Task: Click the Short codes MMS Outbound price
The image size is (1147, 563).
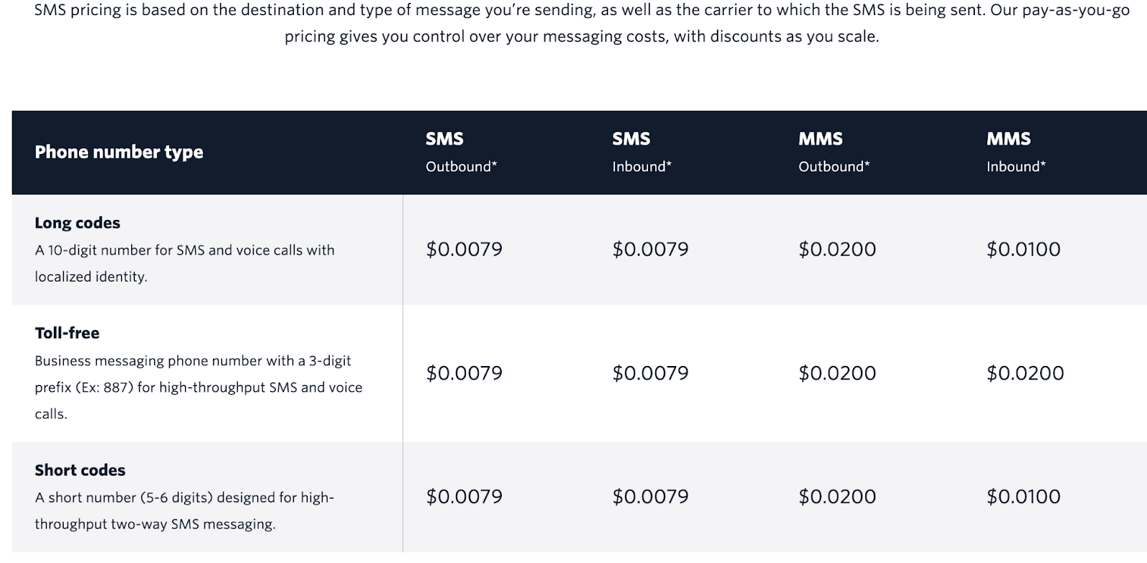Action: pos(837,496)
